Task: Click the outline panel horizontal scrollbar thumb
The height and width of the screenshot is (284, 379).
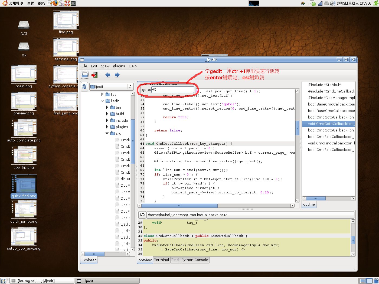Action: click(x=316, y=198)
